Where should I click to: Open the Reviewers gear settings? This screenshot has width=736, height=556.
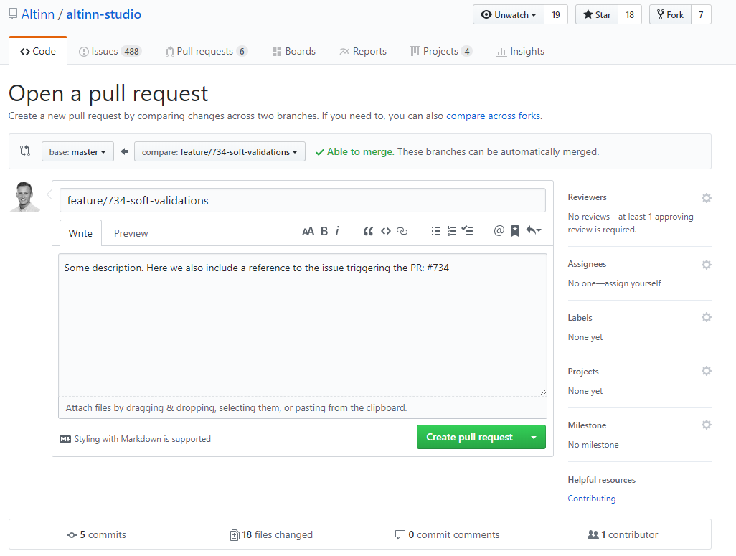[x=706, y=198]
